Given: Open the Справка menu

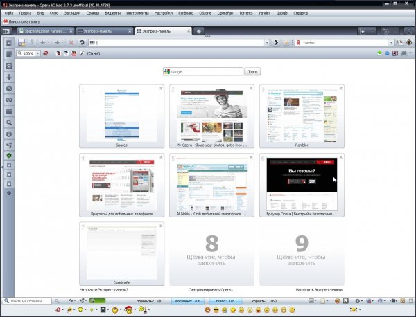Looking at the screenshot, I should [301, 13].
